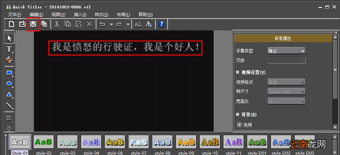340x155 pixels.
Task: Cut with the scissors icon
Action: (x=57, y=24)
